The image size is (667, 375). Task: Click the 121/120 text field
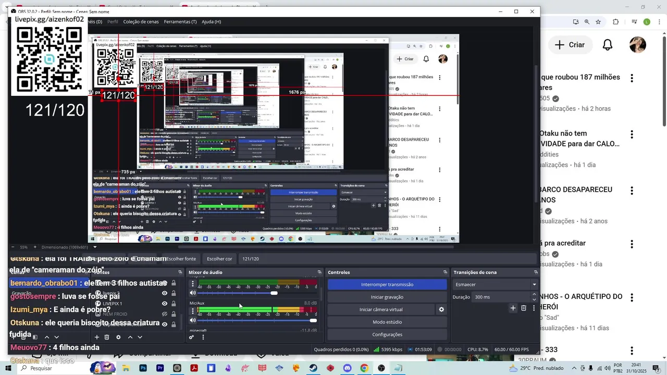(387, 258)
